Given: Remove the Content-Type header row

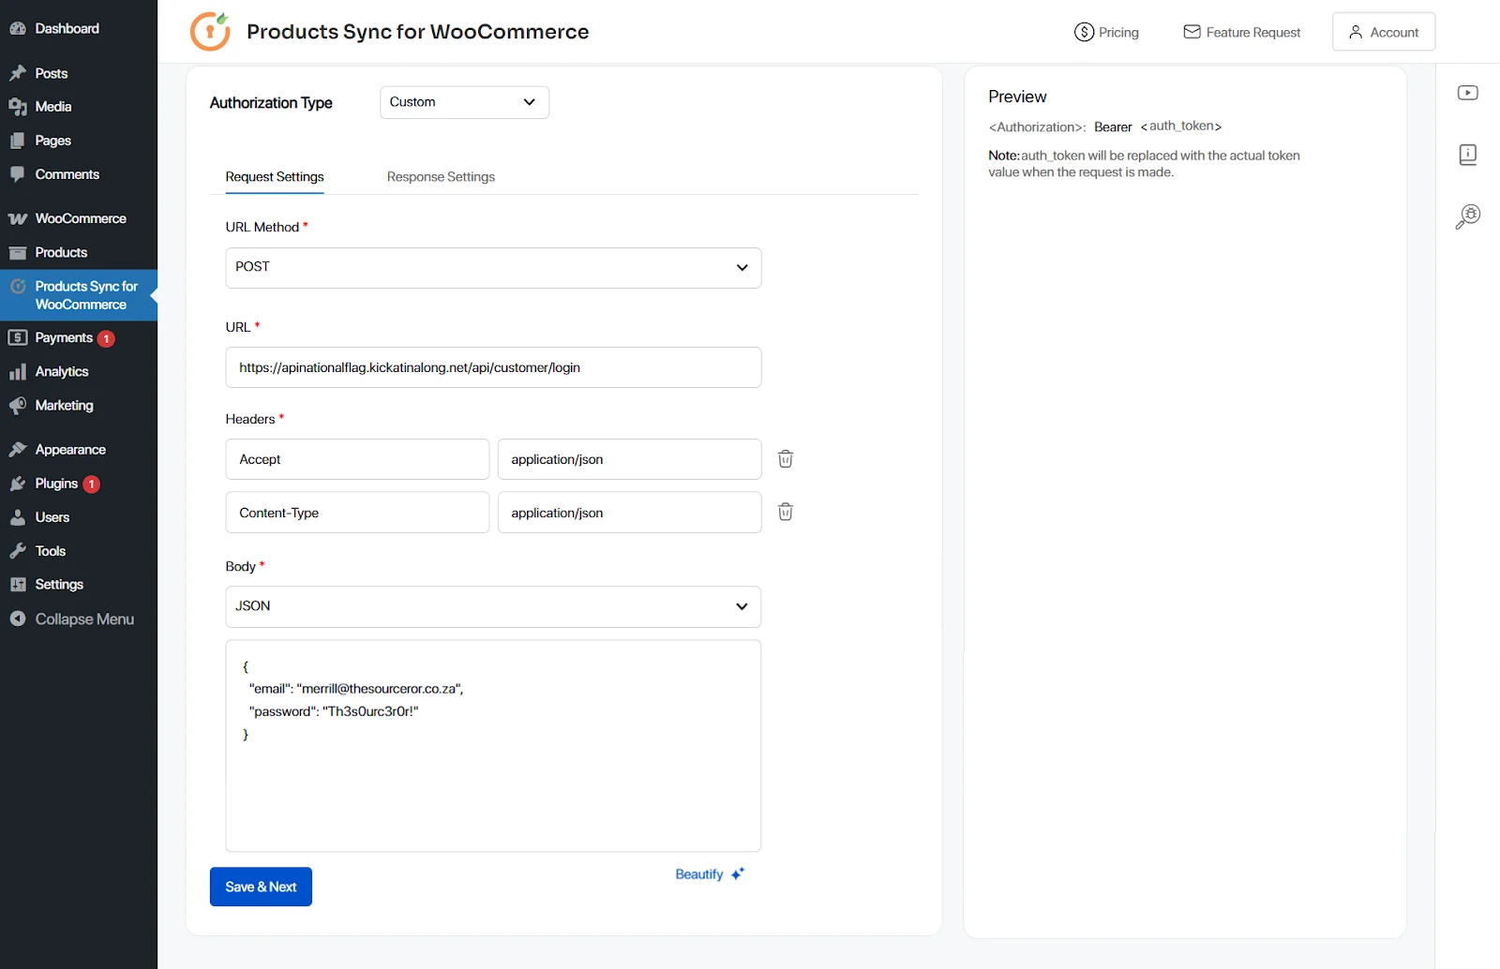Looking at the screenshot, I should click(x=786, y=512).
